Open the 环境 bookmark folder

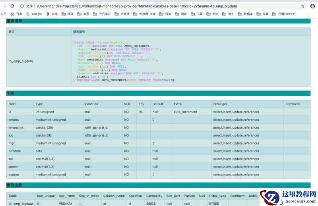point(68,14)
